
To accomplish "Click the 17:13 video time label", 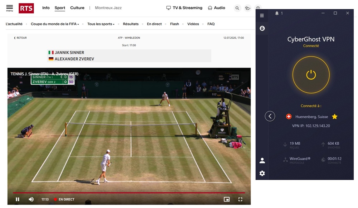I will (45, 199).
